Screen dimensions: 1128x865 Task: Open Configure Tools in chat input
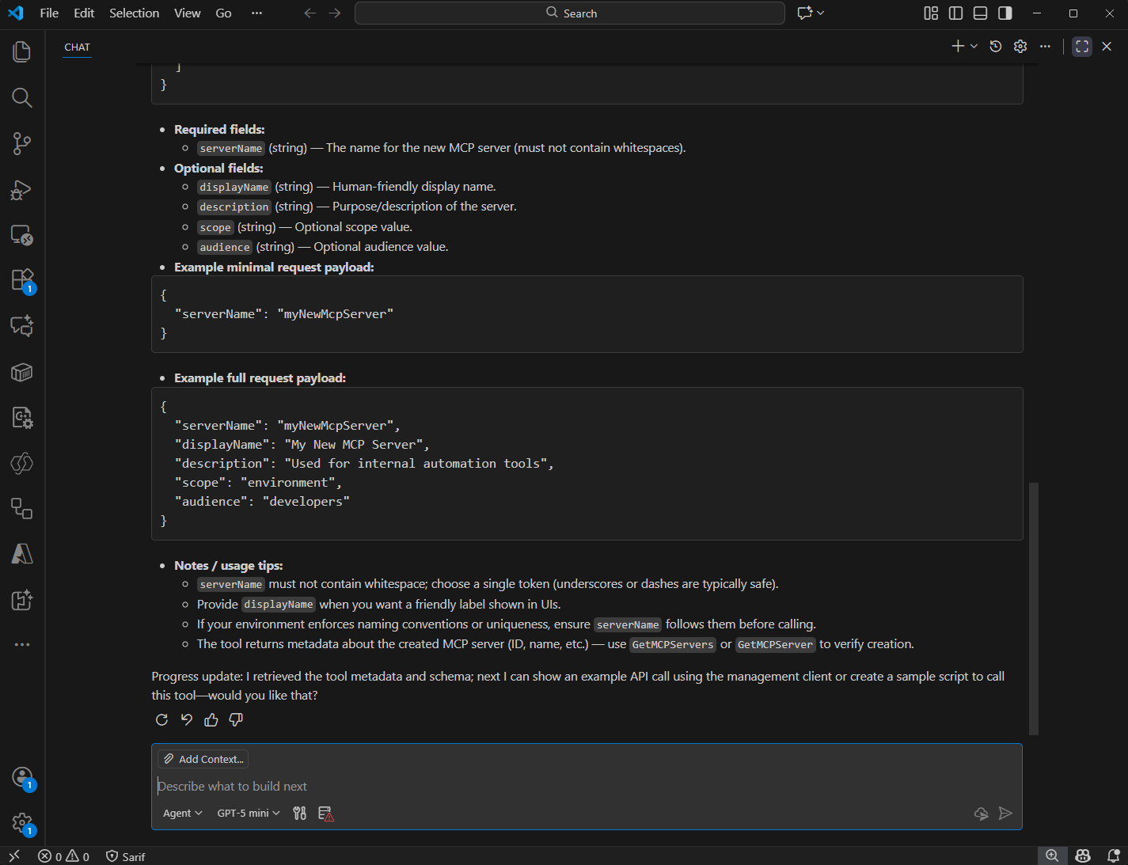point(299,813)
